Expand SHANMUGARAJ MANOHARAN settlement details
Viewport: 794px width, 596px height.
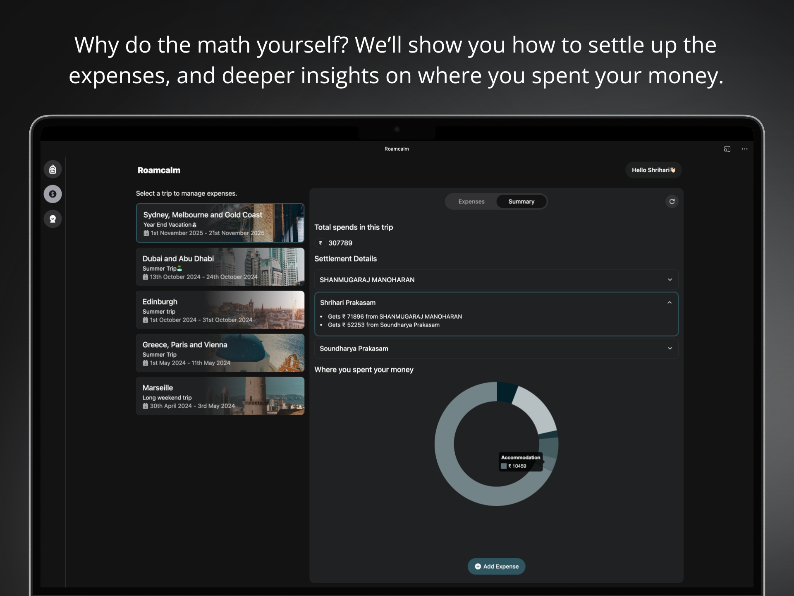pos(496,280)
